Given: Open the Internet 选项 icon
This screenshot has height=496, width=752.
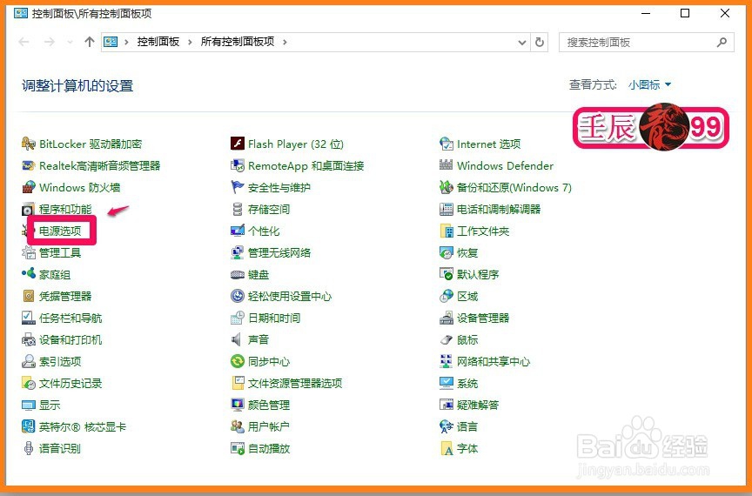Looking at the screenshot, I should click(x=446, y=144).
